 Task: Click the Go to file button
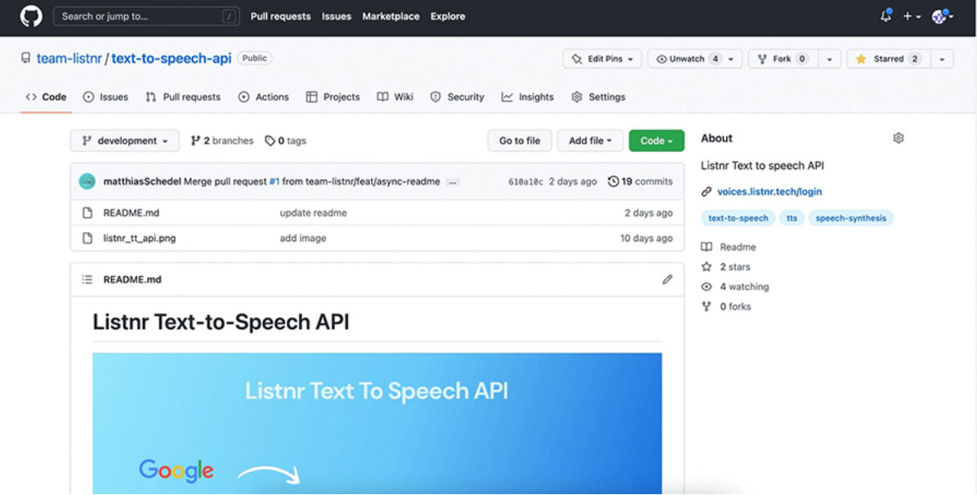coord(520,140)
